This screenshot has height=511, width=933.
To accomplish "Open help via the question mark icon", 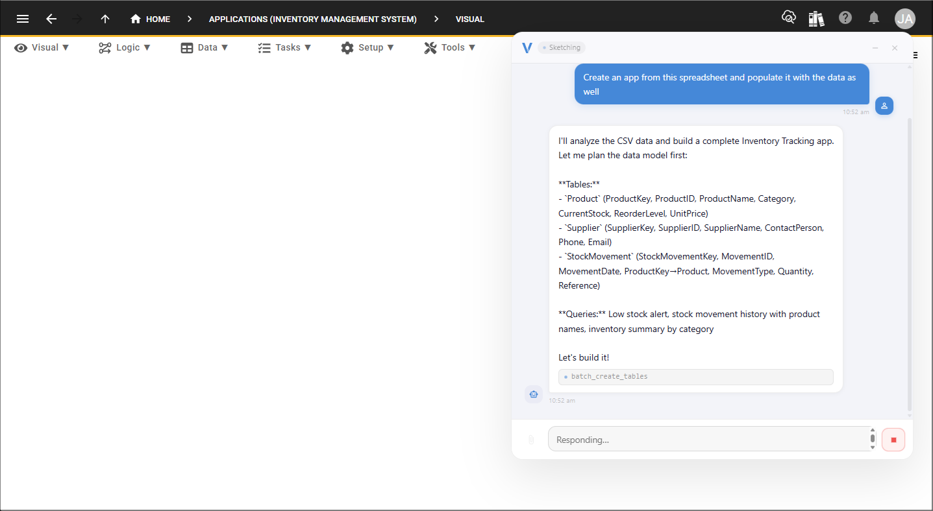I will (845, 18).
